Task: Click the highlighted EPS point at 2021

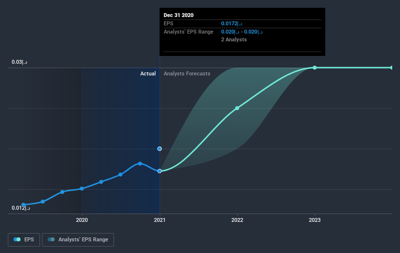Action: pos(159,171)
